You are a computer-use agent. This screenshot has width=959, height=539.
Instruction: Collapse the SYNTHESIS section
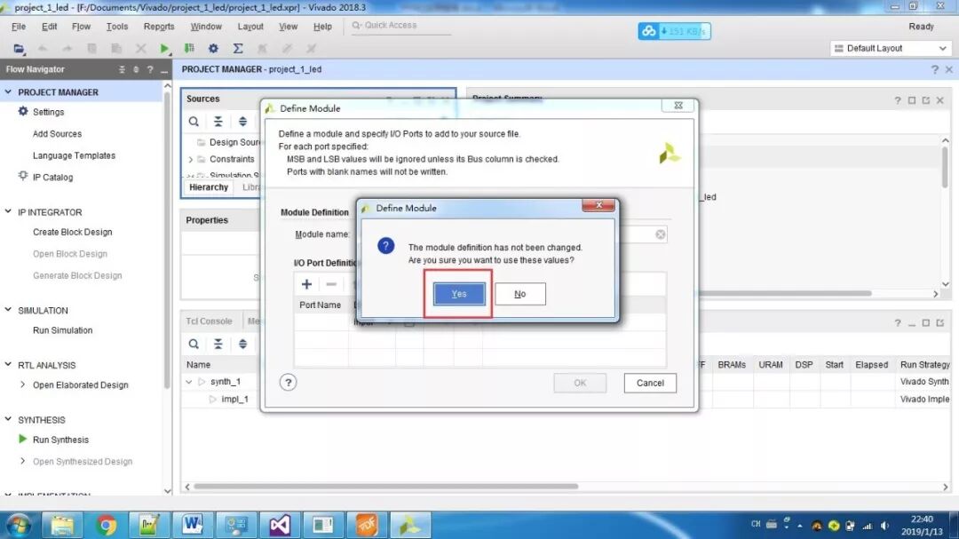(x=8, y=420)
